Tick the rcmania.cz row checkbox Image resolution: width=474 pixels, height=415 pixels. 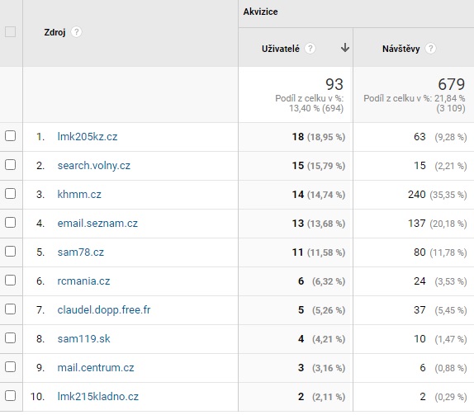[10, 281]
